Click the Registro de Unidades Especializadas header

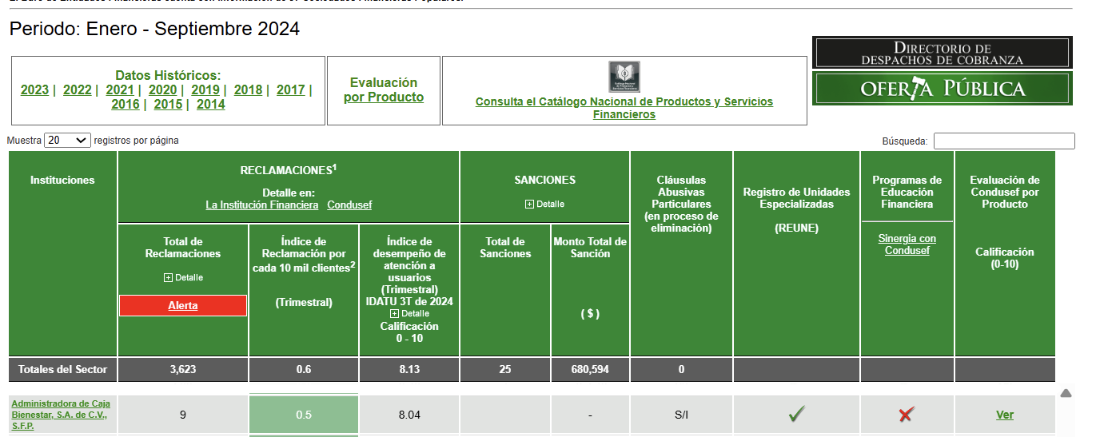pos(796,210)
